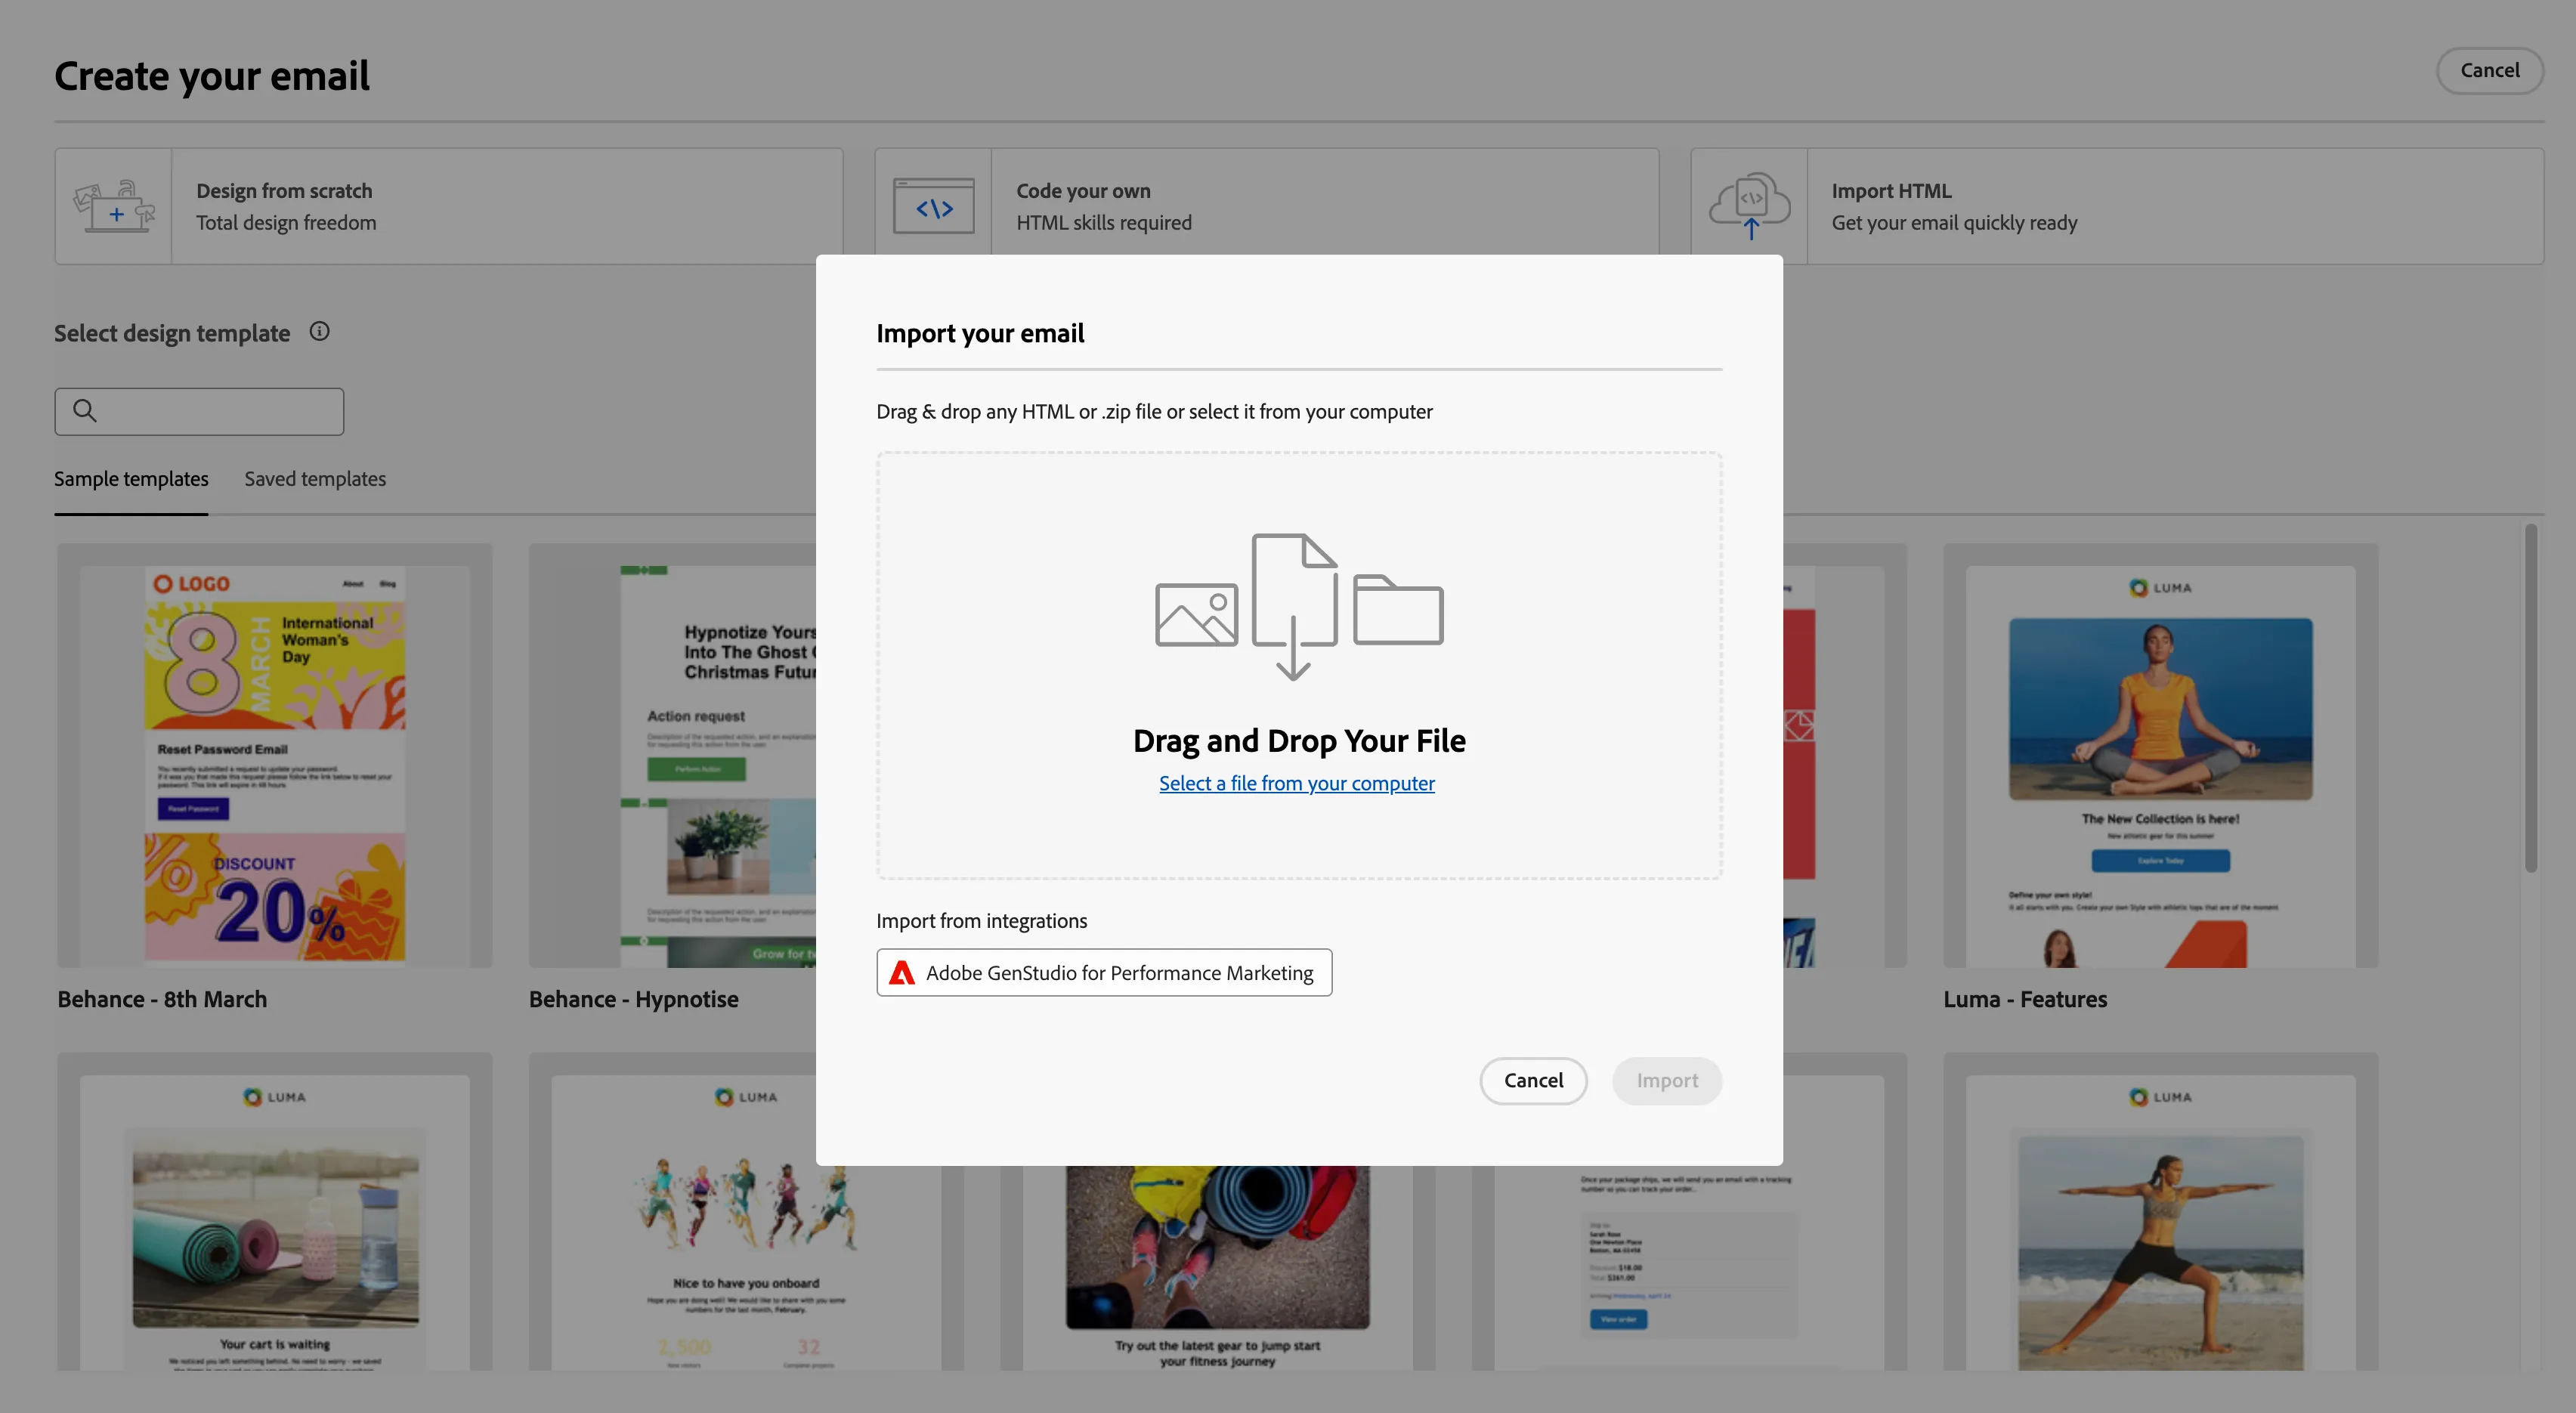Click the Behance - Hypnotise label
Screen dimensions: 2576x1413
coord(634,999)
